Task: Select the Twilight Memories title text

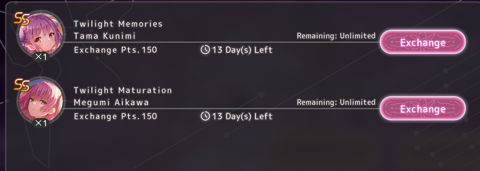Action: tap(118, 24)
